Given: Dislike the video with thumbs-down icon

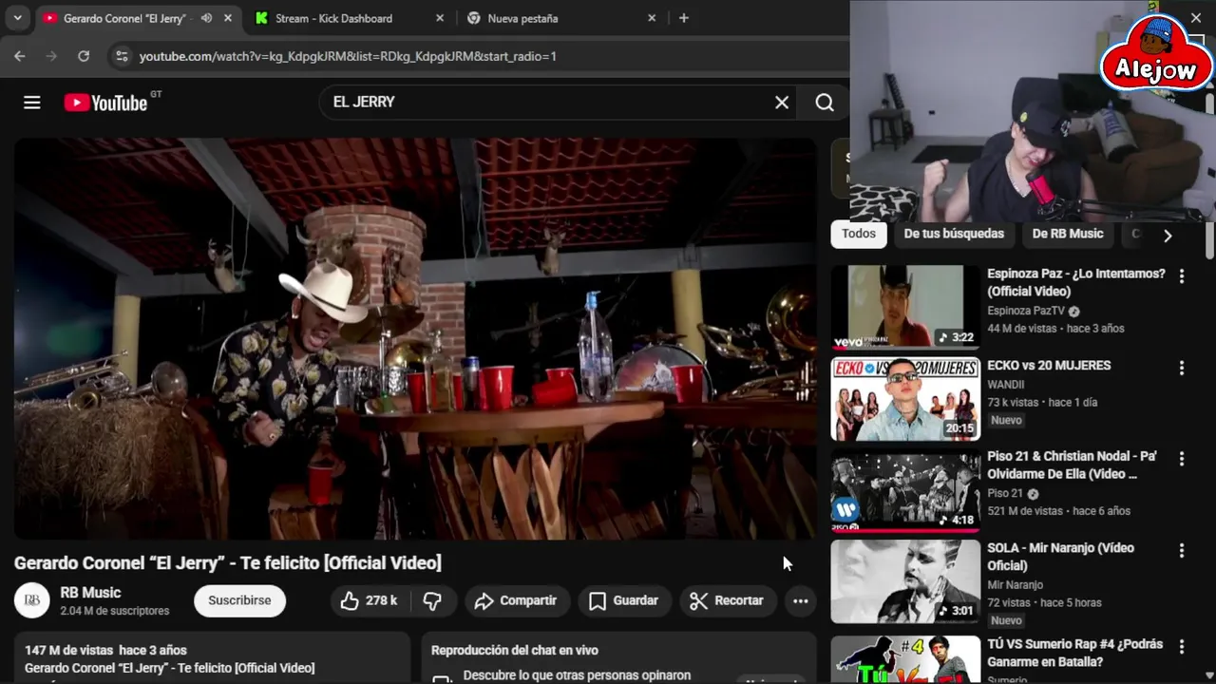Looking at the screenshot, I should tap(432, 600).
